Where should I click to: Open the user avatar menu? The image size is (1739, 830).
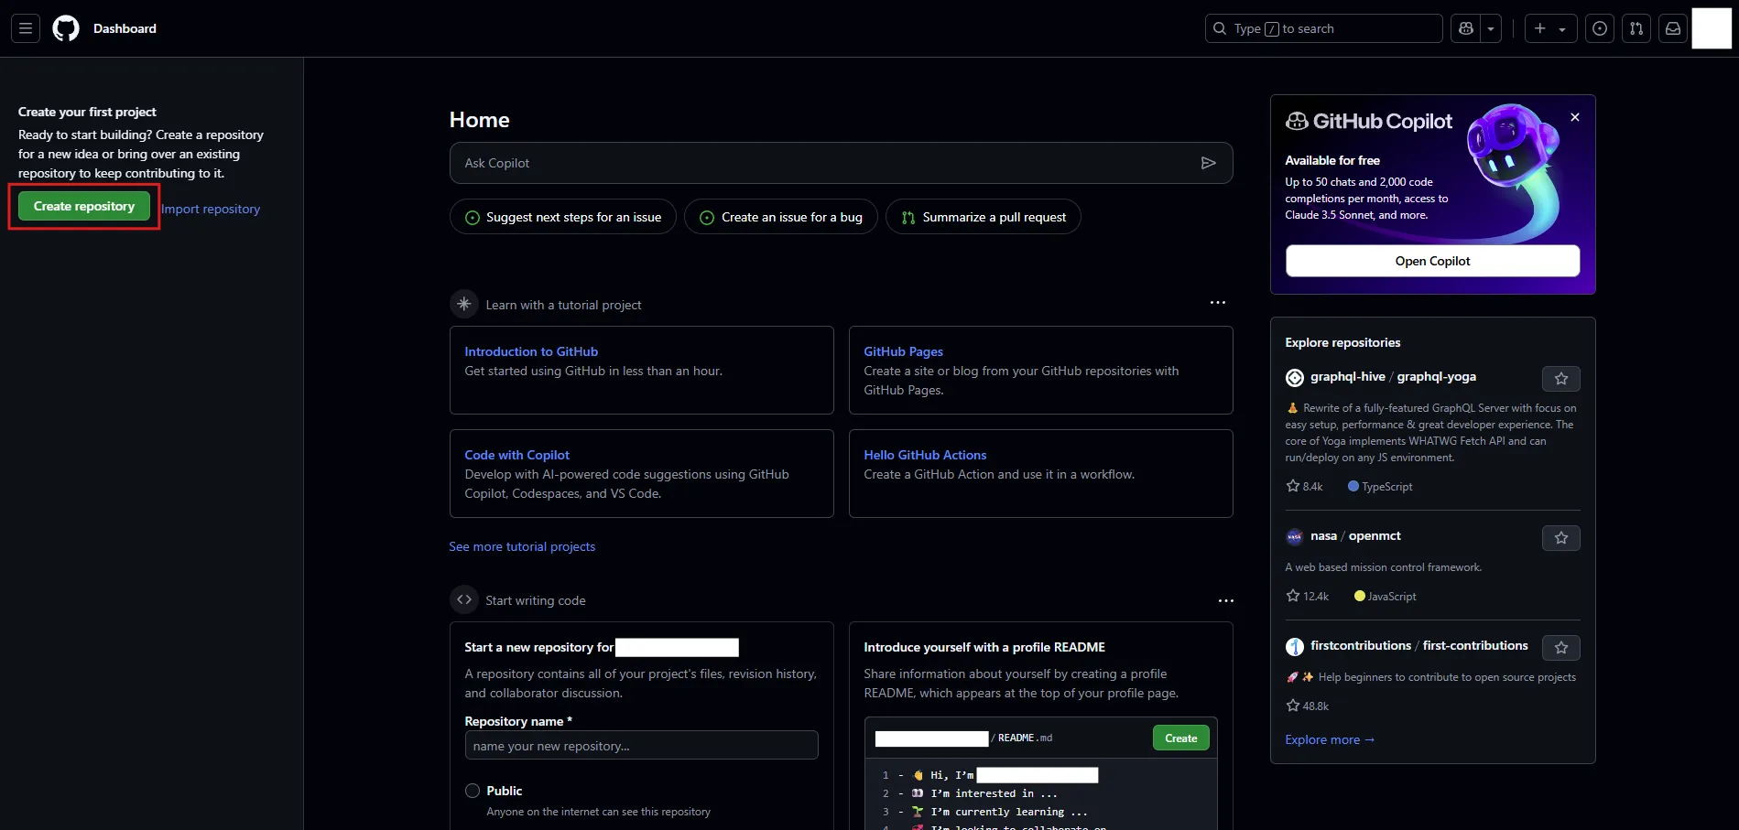pos(1712,28)
